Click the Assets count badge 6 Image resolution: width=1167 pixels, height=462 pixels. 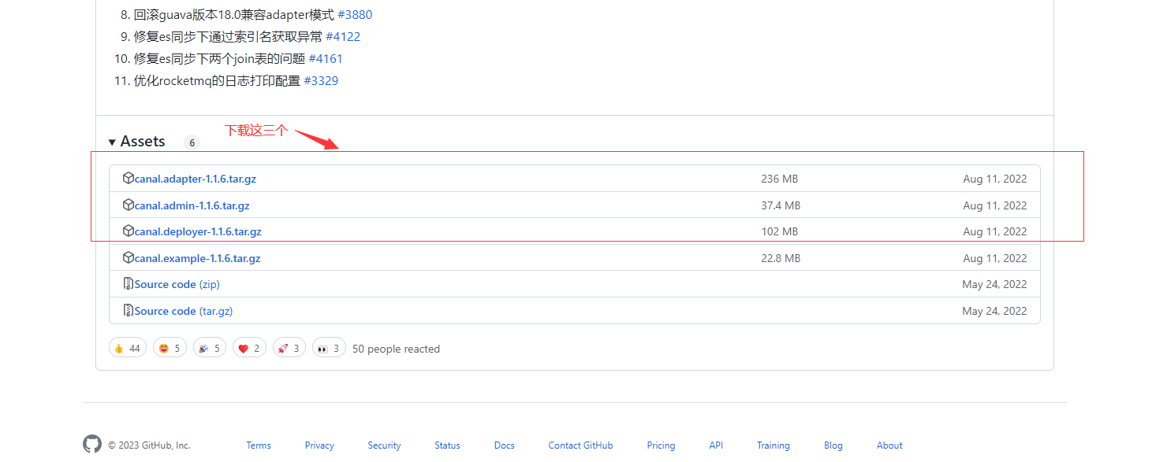(x=192, y=142)
